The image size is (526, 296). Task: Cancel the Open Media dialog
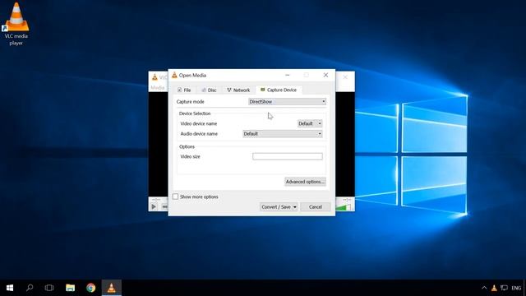(x=316, y=206)
